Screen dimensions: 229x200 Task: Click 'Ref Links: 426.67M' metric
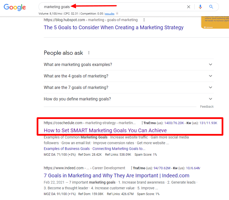[x=120, y=194]
